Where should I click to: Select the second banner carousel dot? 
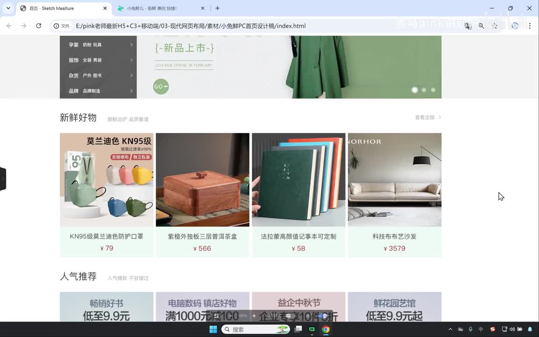point(424,90)
